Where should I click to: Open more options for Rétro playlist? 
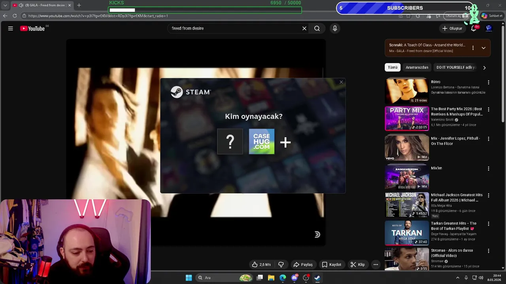(489, 82)
